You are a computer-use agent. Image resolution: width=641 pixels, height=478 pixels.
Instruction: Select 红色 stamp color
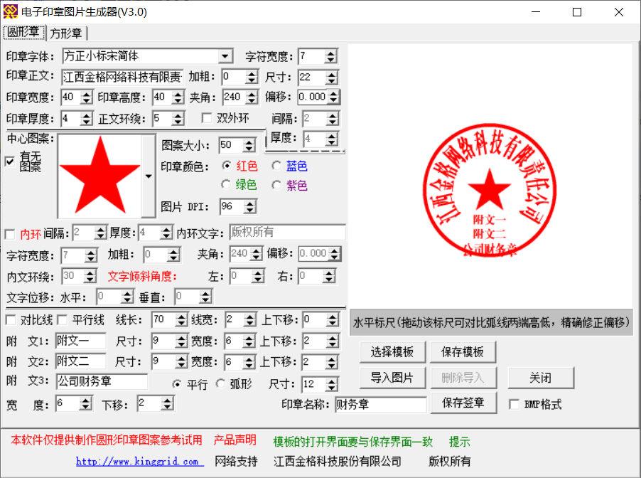coord(226,166)
